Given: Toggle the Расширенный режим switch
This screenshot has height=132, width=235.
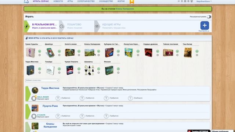Looking at the screenshot, I should [x=209, y=17].
